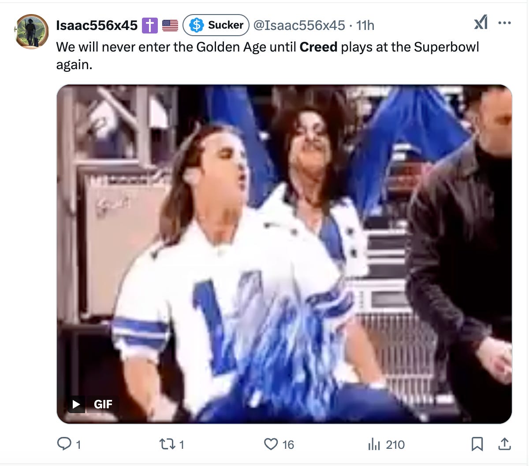Screen dimensions: 529x466
Task: Click the cross emoji beside the username
Action: [x=149, y=25]
